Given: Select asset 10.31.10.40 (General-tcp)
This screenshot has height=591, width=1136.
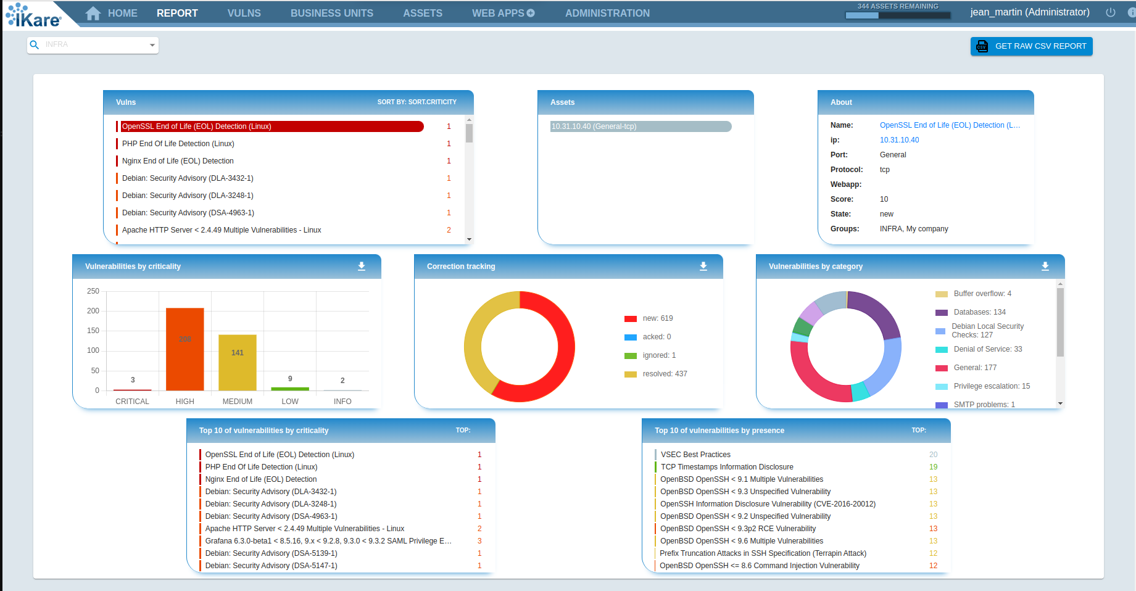Looking at the screenshot, I should pyautogui.click(x=641, y=126).
